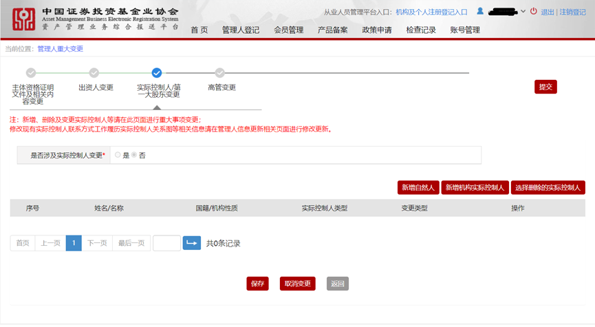Click the user avatar icon

click(x=480, y=11)
